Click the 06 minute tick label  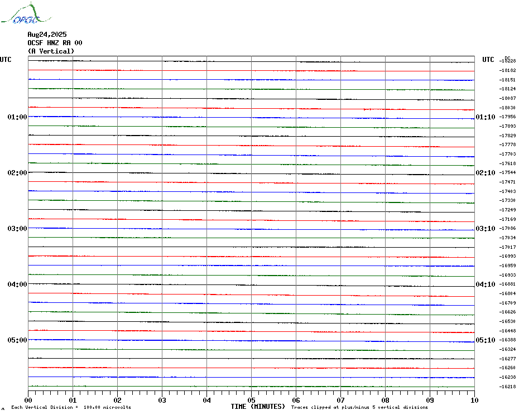[x=296, y=400]
